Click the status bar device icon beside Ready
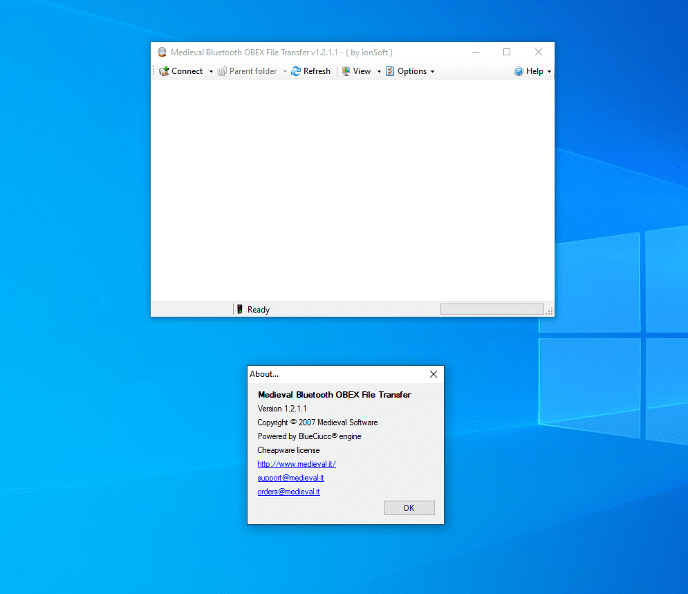688x594 pixels. coord(239,310)
